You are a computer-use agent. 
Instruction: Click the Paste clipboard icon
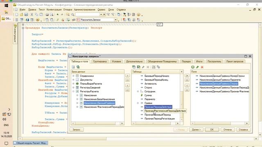point(41,15)
